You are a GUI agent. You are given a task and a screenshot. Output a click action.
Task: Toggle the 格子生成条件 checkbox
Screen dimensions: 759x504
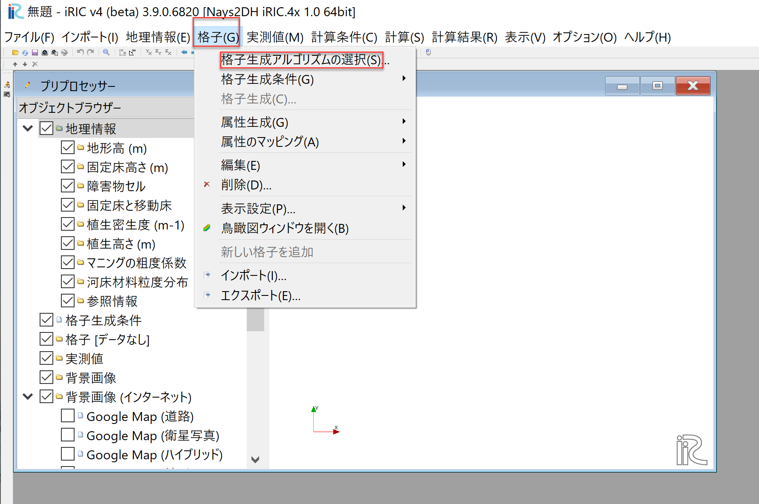click(46, 320)
